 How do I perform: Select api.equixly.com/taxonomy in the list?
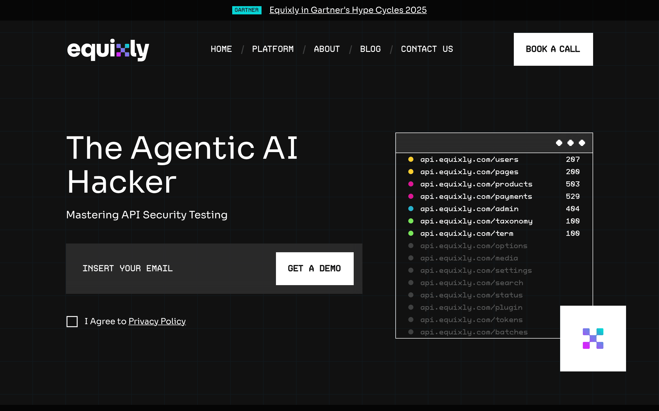click(x=476, y=221)
